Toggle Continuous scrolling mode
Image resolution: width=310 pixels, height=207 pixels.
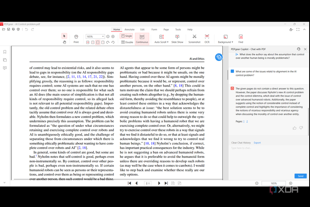click(142, 38)
